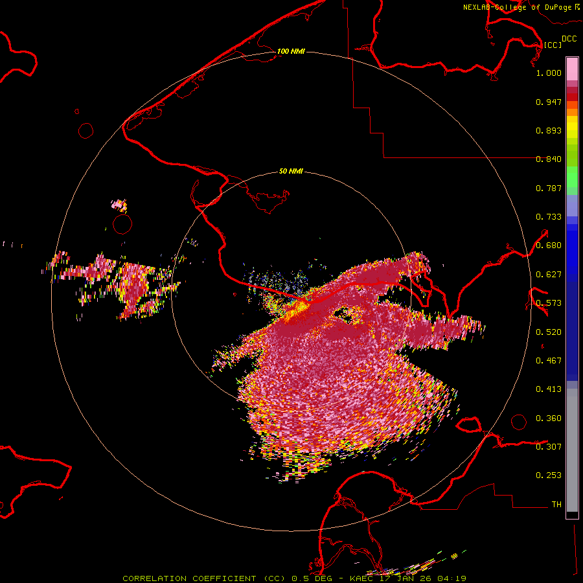Pick the bright blue color bar segment
Screen dimensions: 583x583
(572, 249)
